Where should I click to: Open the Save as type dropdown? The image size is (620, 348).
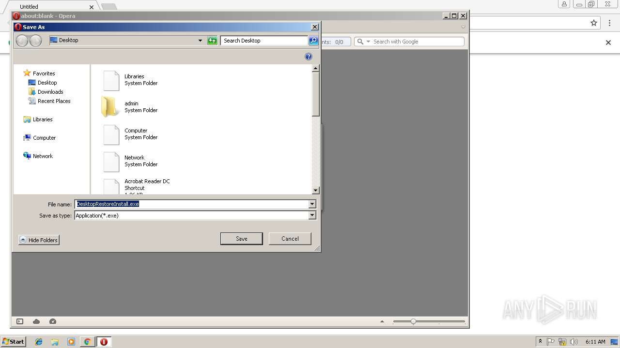tap(312, 216)
